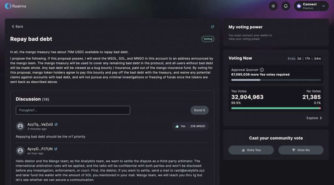Go back using the Back arrow
Image resolution: width=334 pixels, height=185 pixels.
[17, 27]
